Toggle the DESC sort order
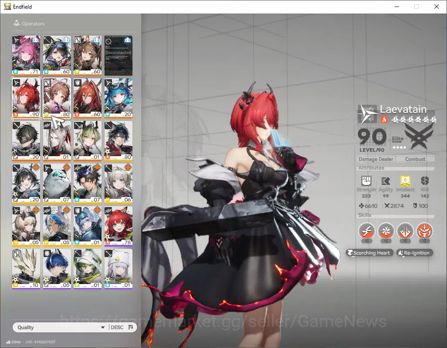 point(117,327)
